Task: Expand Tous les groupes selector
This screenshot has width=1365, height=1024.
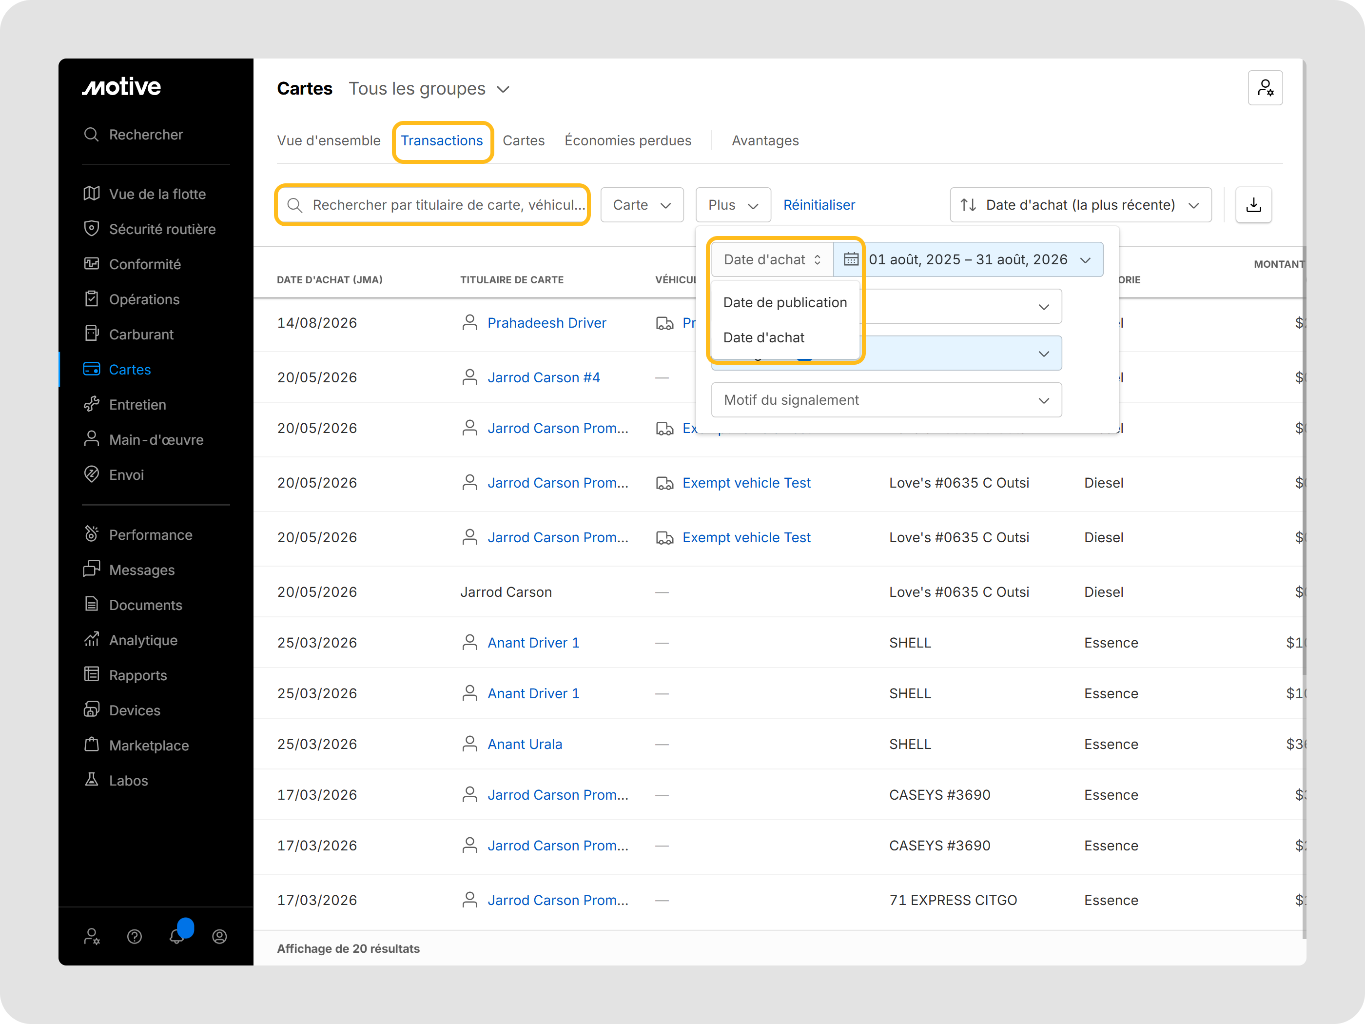Action: tap(429, 89)
